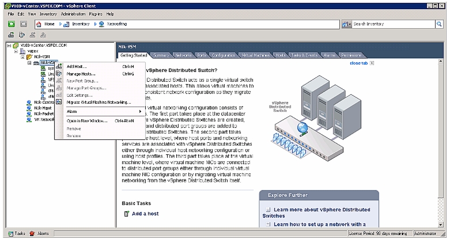Switch to the Virtual Machines tab
The image size is (450, 239).
click(x=255, y=55)
